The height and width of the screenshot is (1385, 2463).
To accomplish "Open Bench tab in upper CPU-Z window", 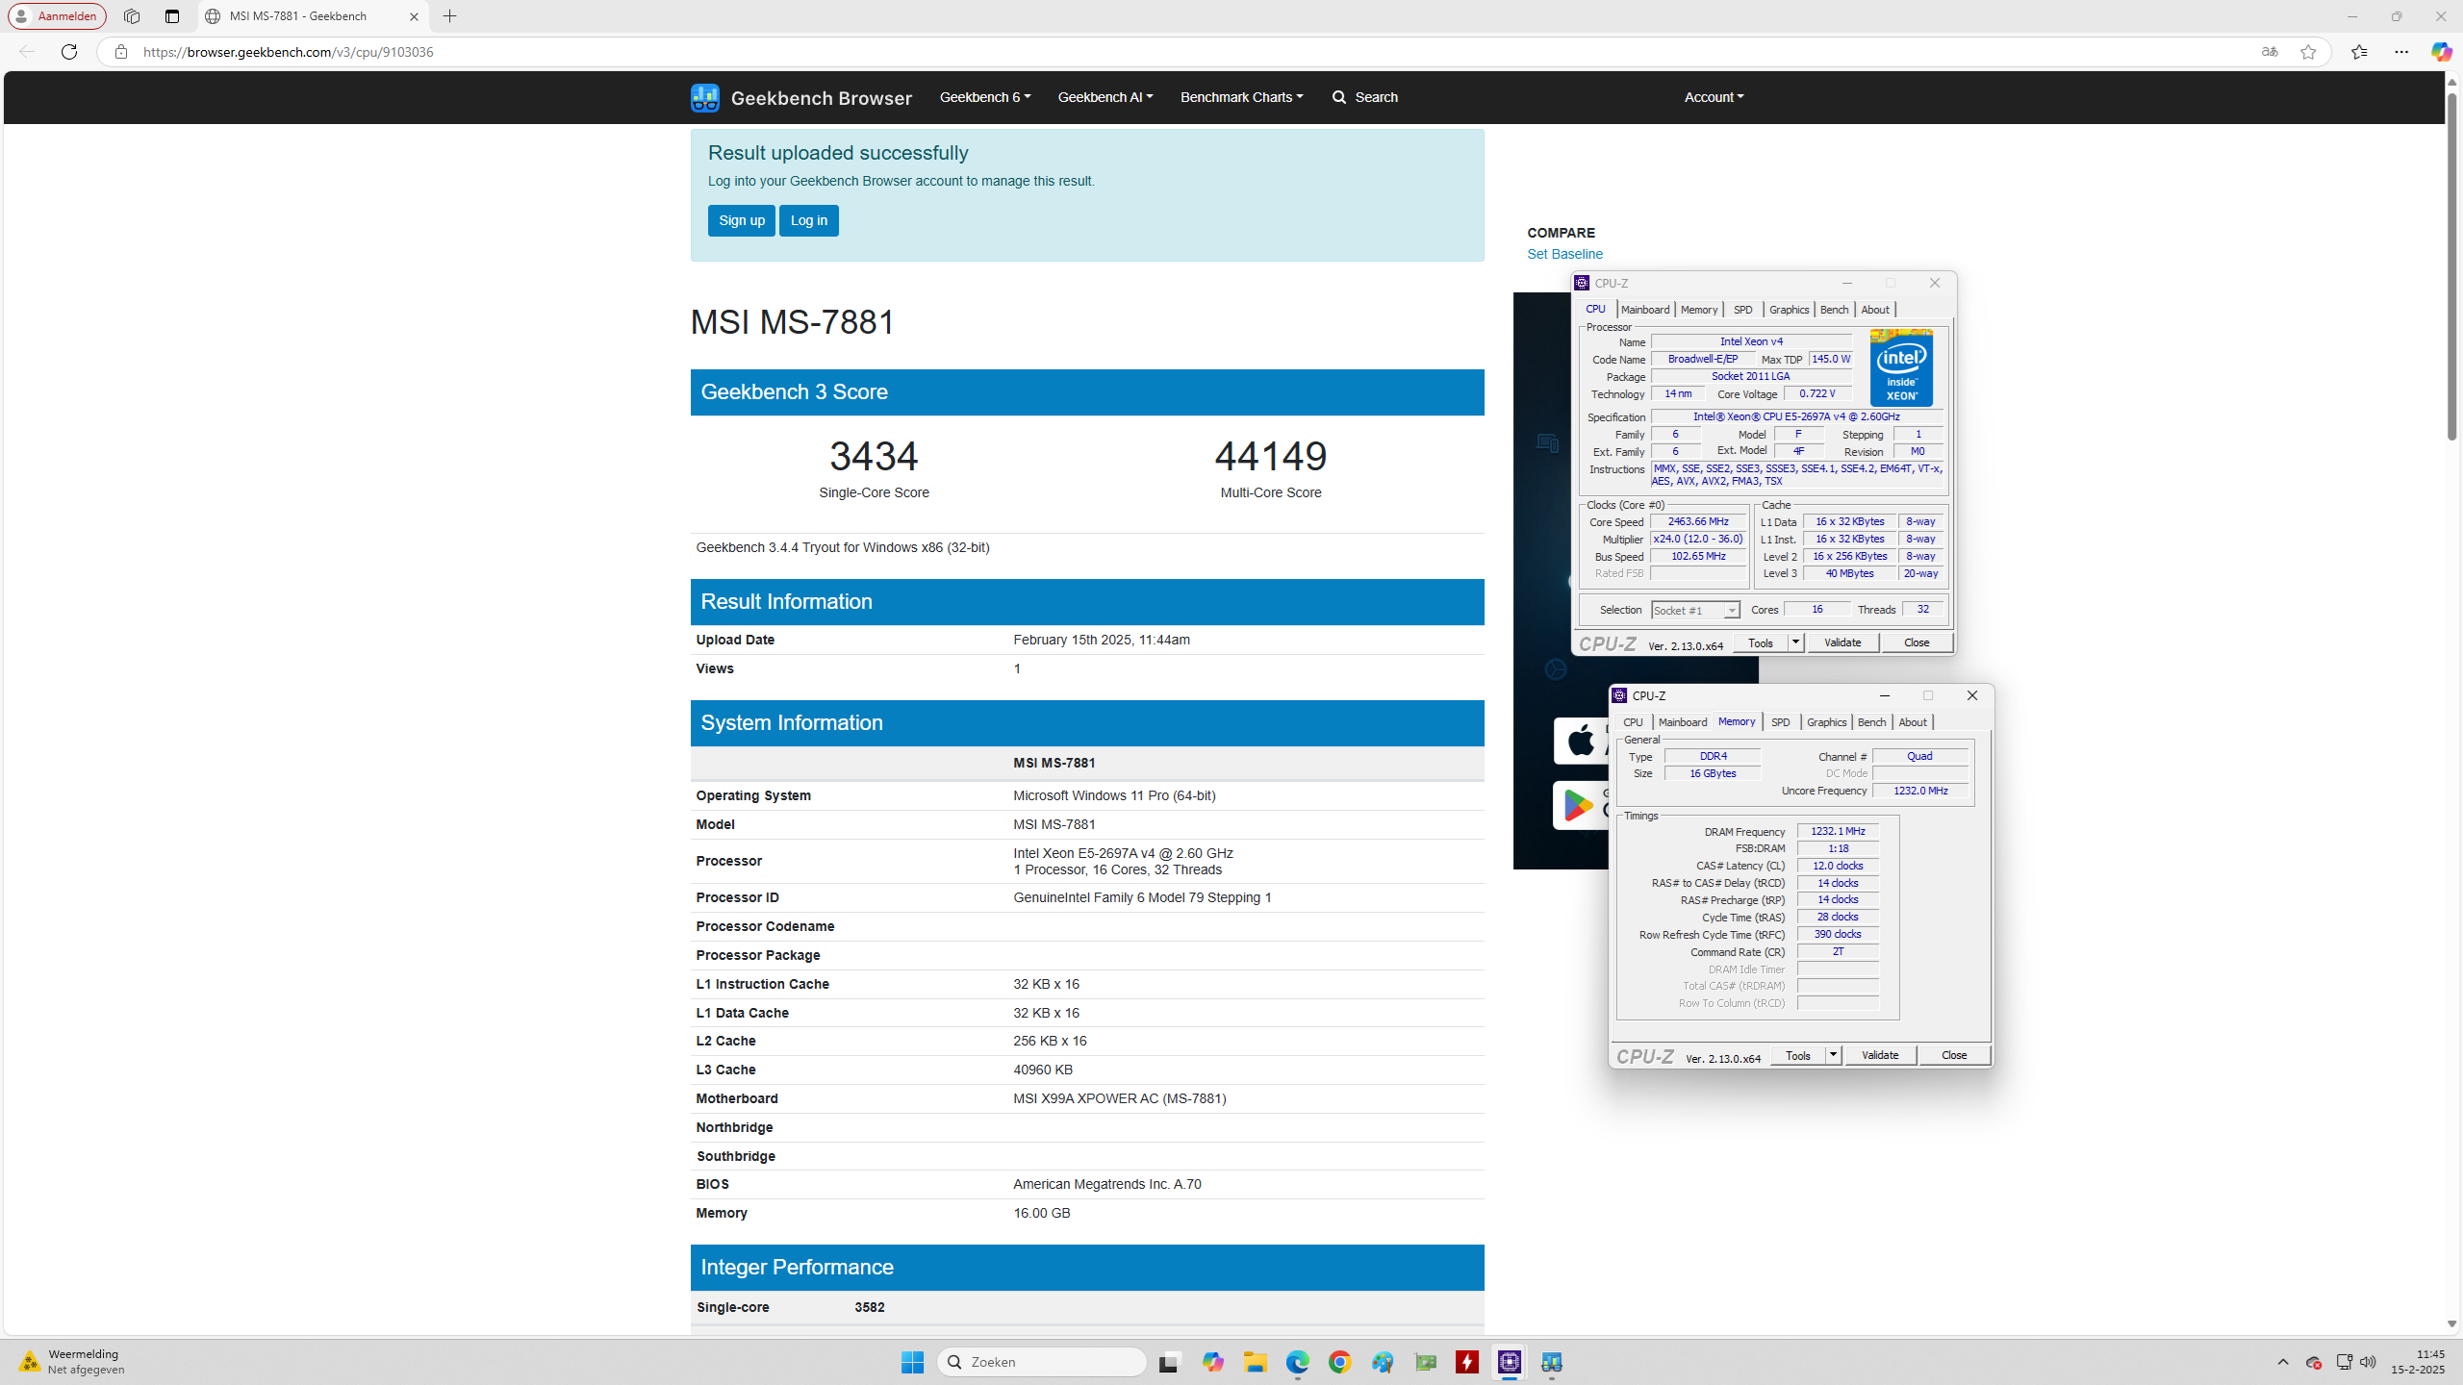I will 1835,310.
